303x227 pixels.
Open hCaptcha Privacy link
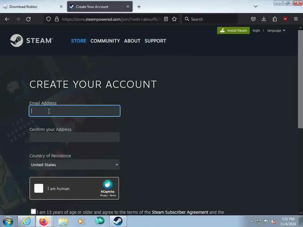[104, 196]
